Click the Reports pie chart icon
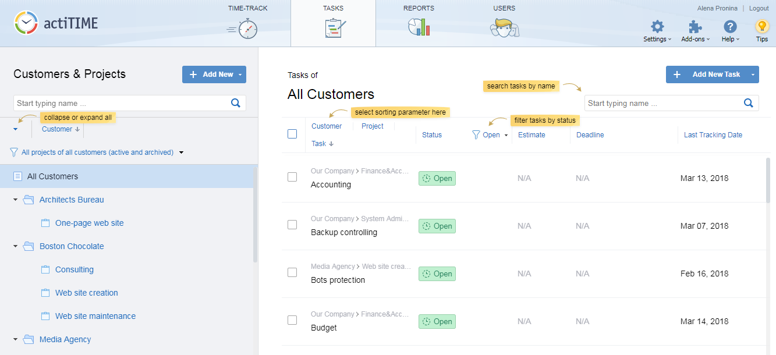This screenshot has width=776, height=355. 419,27
